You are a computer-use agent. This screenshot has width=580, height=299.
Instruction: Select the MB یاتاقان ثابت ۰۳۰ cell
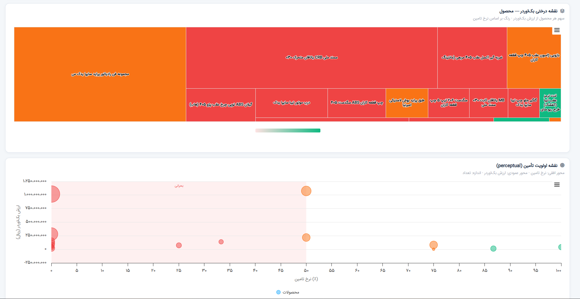(x=489, y=103)
